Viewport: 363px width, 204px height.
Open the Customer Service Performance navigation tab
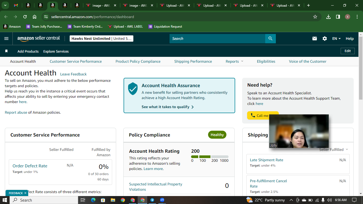pyautogui.click(x=76, y=61)
